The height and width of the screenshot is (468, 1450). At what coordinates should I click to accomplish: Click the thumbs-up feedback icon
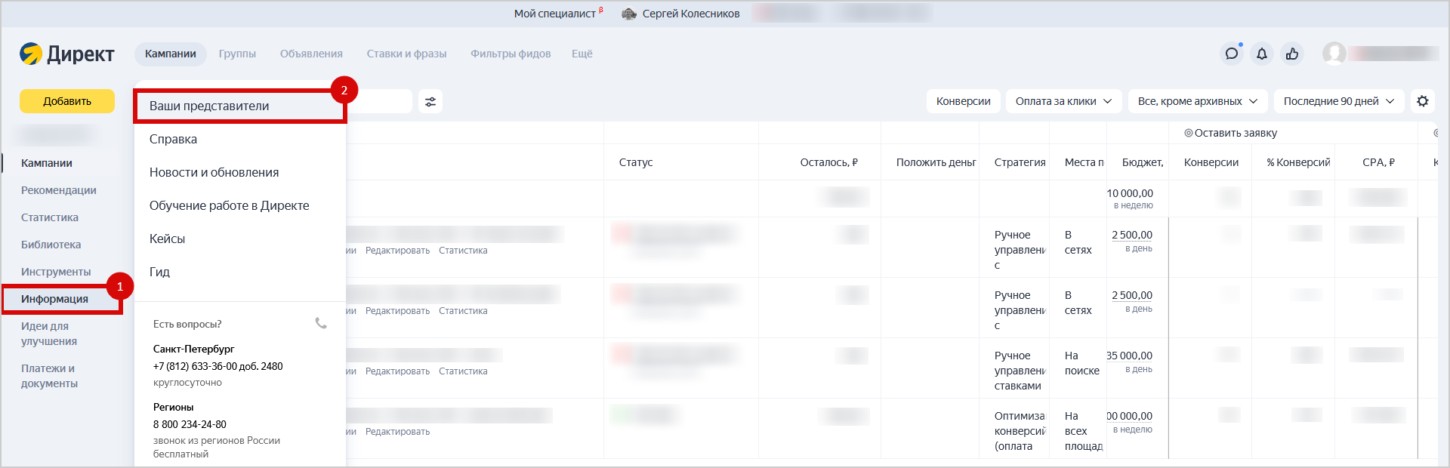click(1292, 54)
